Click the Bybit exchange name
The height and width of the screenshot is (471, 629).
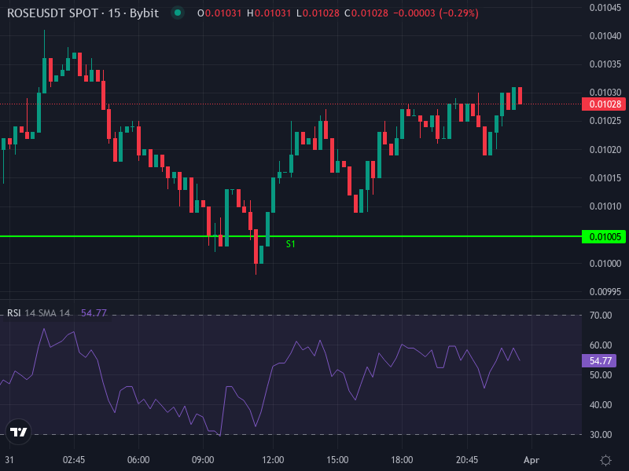144,13
